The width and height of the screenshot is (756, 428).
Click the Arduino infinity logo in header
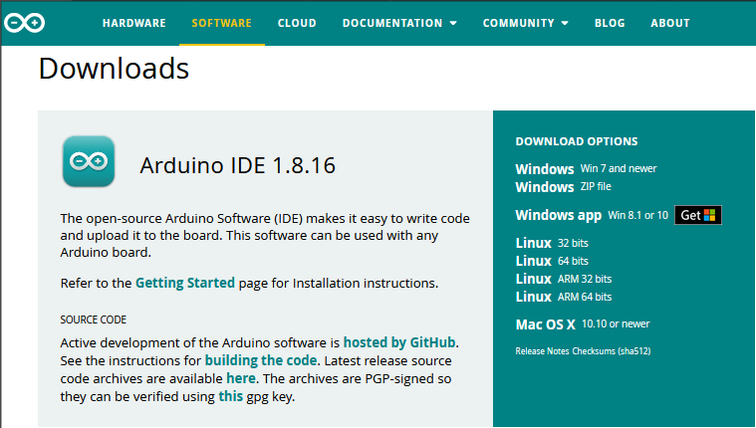[24, 23]
